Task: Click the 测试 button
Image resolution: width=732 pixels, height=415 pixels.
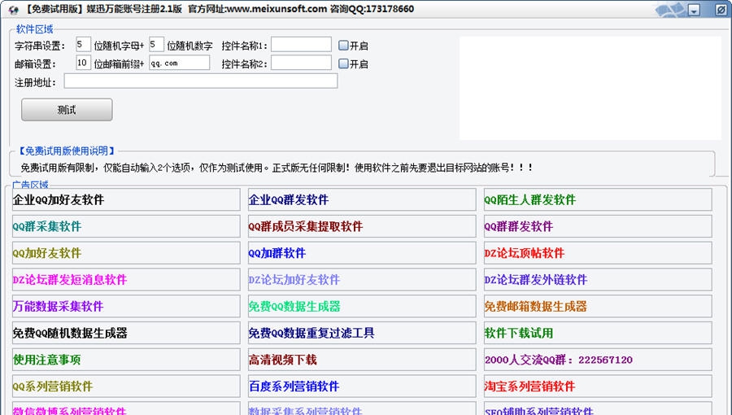Action: (x=67, y=110)
